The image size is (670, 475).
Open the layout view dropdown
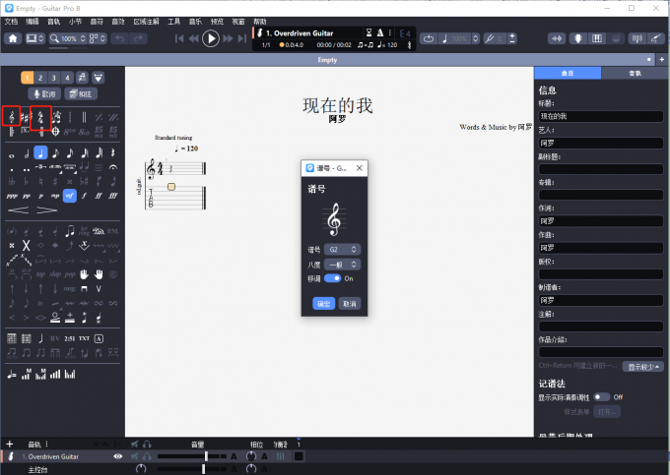pos(98,38)
